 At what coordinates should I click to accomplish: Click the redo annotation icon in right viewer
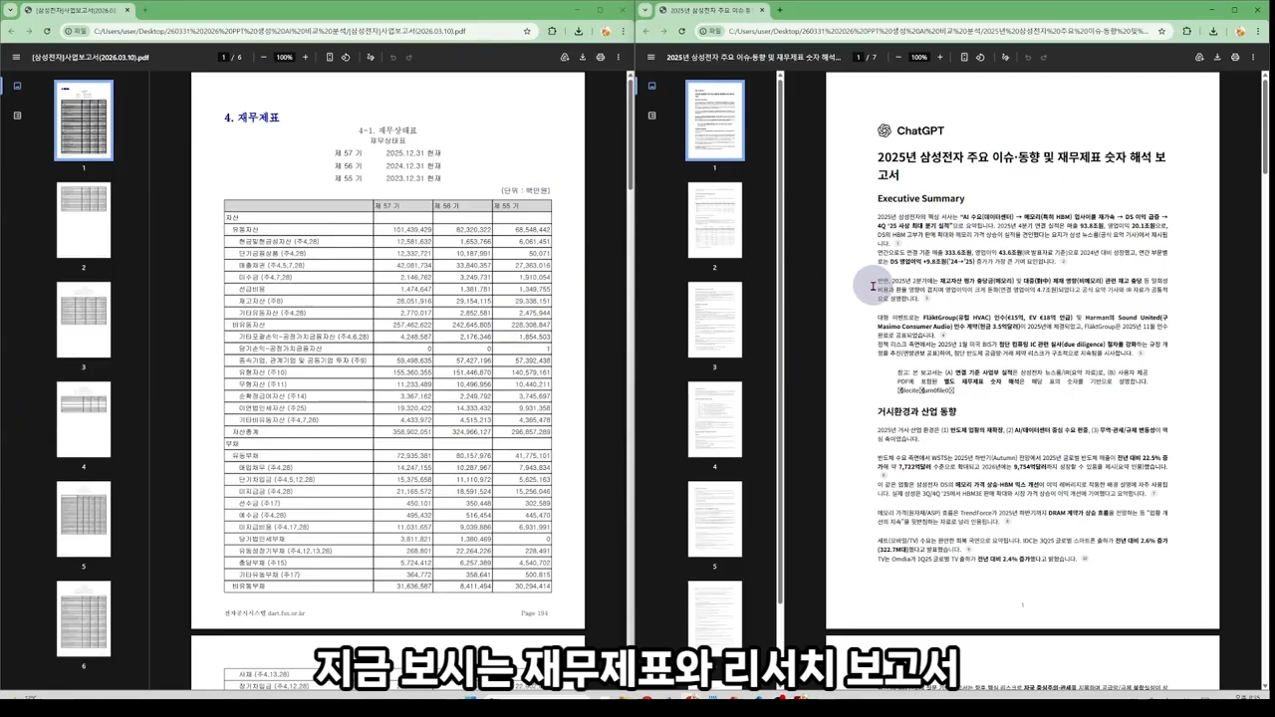(x=1045, y=57)
